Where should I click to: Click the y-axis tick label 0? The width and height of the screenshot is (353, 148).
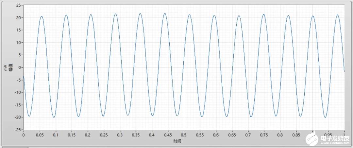tap(20, 67)
